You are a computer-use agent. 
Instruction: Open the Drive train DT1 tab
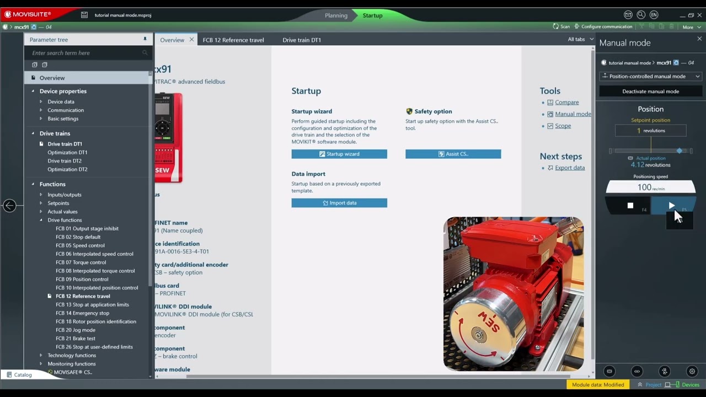pyautogui.click(x=302, y=40)
